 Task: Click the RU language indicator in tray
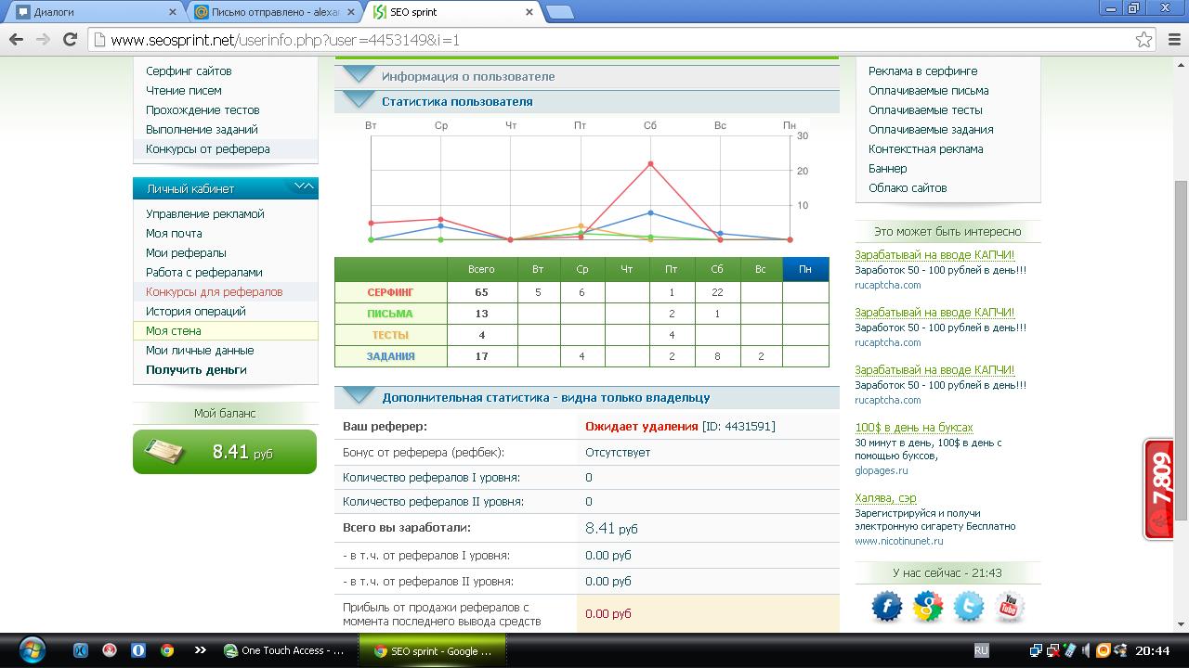pos(981,650)
